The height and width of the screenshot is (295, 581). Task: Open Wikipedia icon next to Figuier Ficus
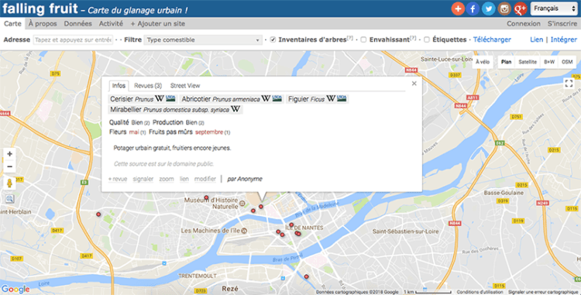331,98
